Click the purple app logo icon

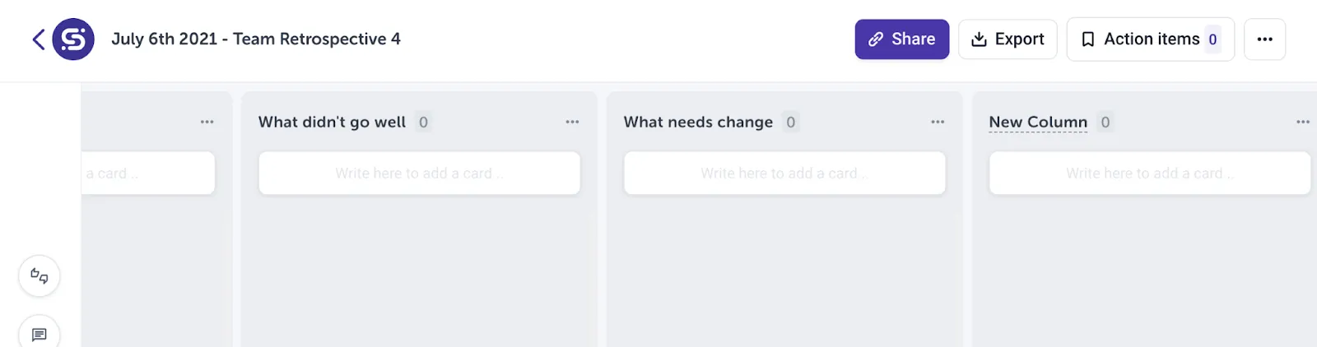point(73,39)
